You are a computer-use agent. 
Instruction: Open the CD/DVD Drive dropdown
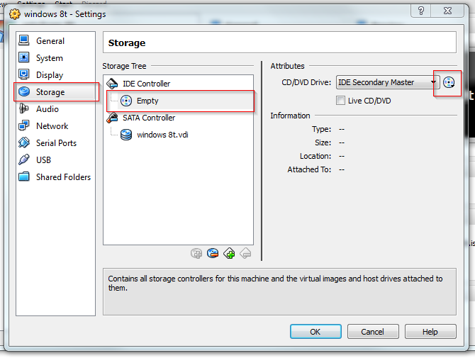tap(388, 82)
